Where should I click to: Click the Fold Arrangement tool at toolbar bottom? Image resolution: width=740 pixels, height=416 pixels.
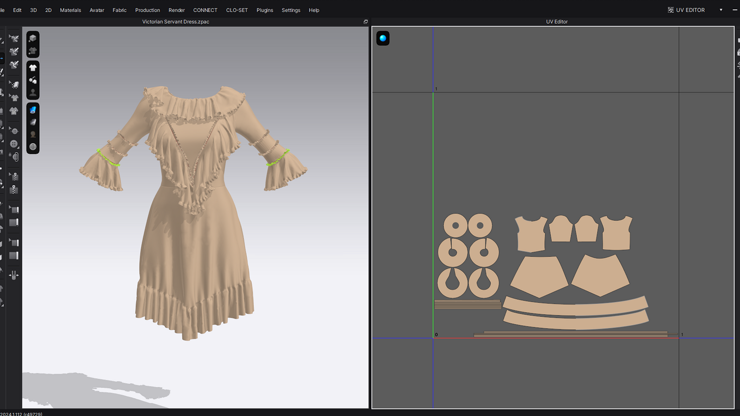coord(14,275)
